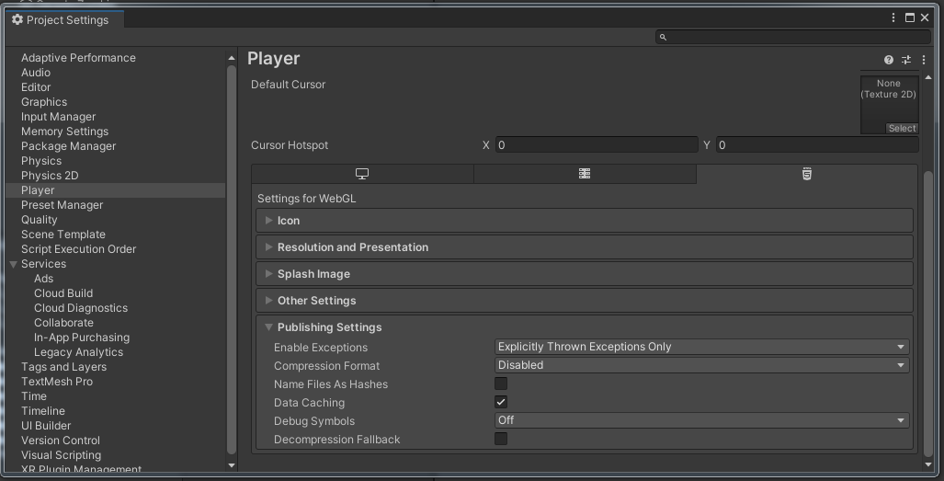Switch to the WebGL HTML5 platform tab
The height and width of the screenshot is (481, 944).
[807, 174]
